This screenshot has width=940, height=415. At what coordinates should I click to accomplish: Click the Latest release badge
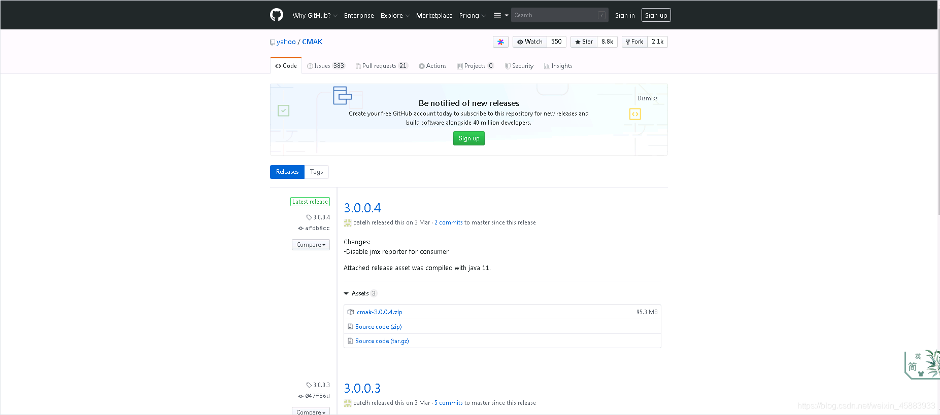pyautogui.click(x=310, y=202)
